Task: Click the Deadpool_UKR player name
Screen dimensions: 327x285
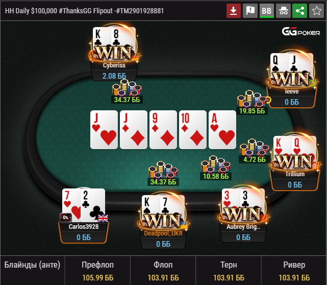Action: tap(163, 233)
